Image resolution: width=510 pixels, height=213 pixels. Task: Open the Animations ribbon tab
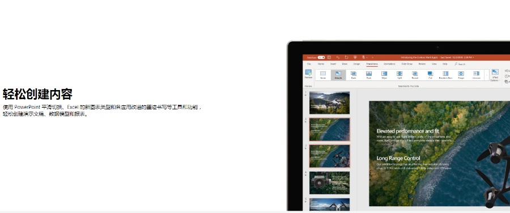[x=390, y=64]
